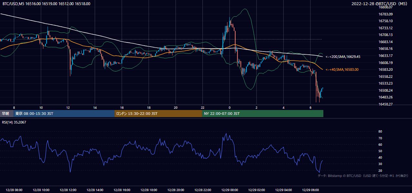This screenshot has height=193, width=412.
Task: Click the 12/28 08:00 time axis label
Action: pos(14,190)
